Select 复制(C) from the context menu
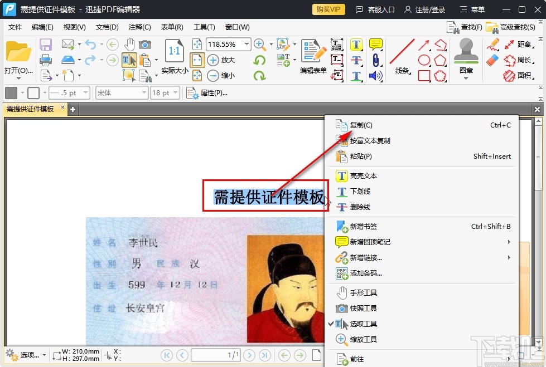Screen dimensions: 546x367 (360, 125)
